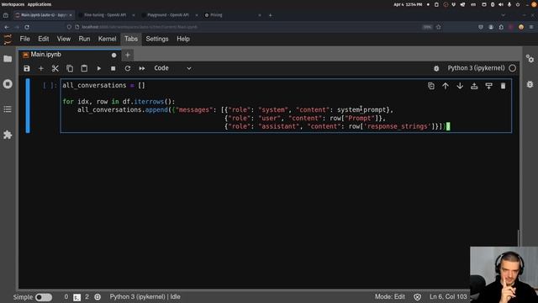Open the Table of Contents sidebar

tap(8, 109)
